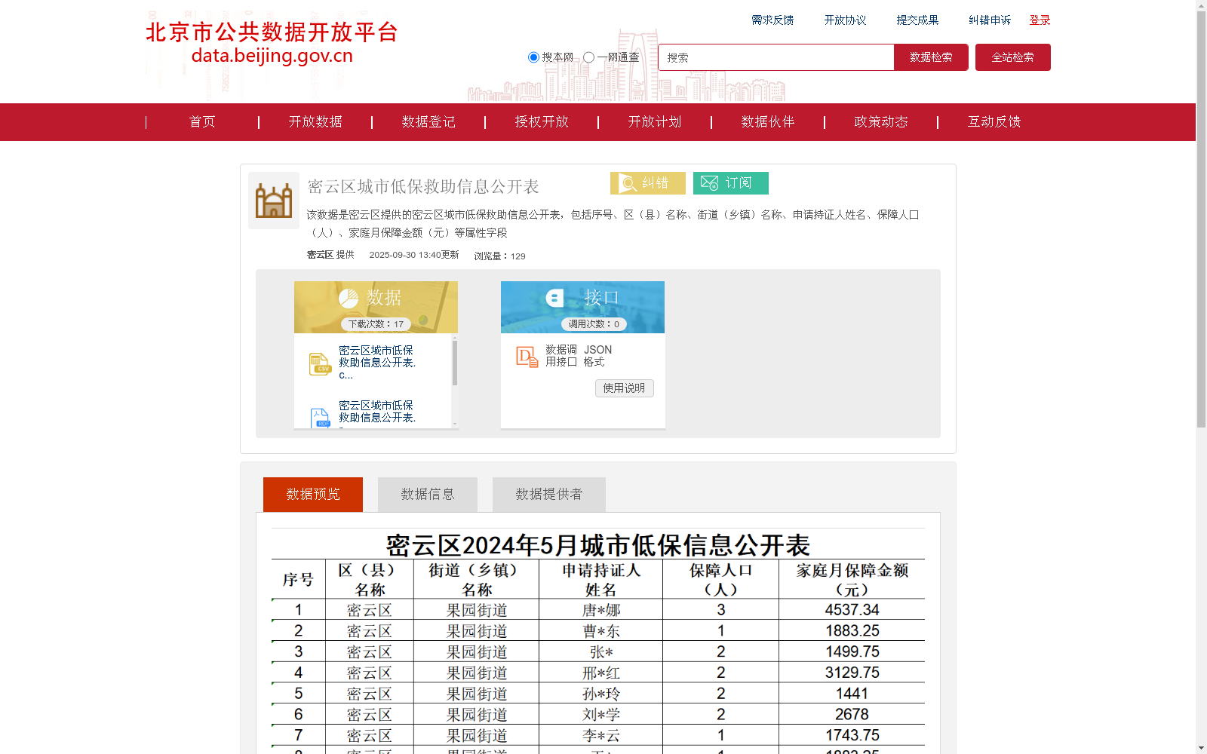Click the 登录 login link

point(1040,20)
